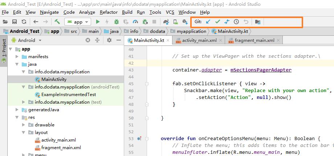Click the Build project hammer icon

coord(57,22)
